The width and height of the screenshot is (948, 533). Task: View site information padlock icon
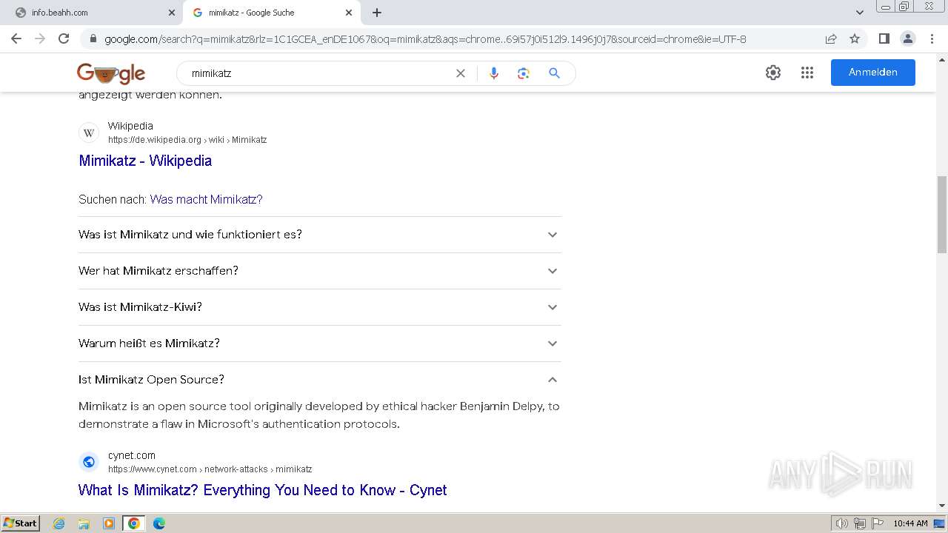tap(93, 39)
